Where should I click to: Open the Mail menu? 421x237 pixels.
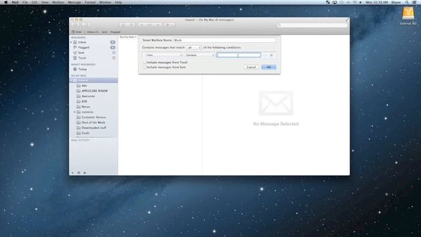coord(15,2)
